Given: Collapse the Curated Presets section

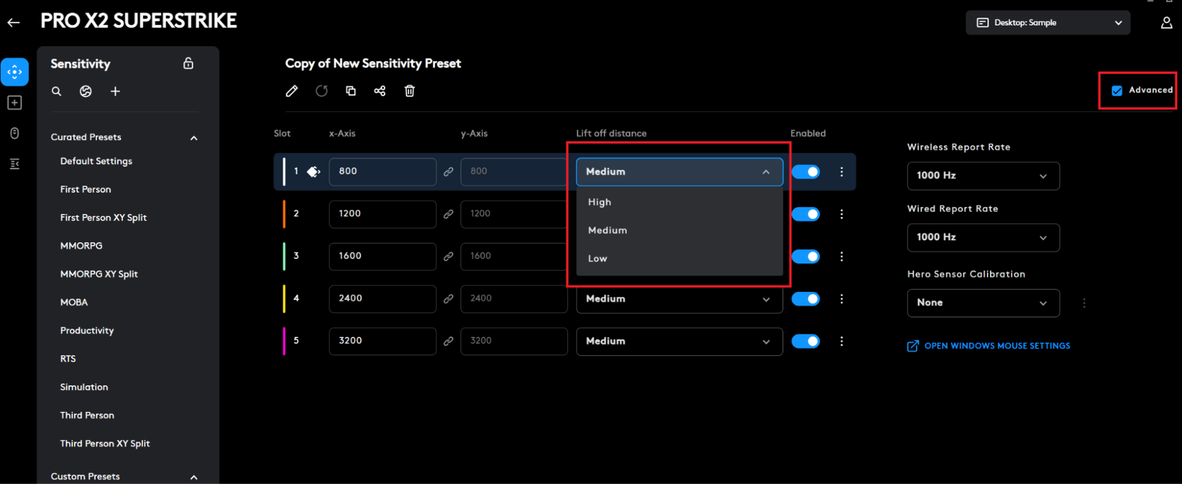Looking at the screenshot, I should pyautogui.click(x=193, y=138).
